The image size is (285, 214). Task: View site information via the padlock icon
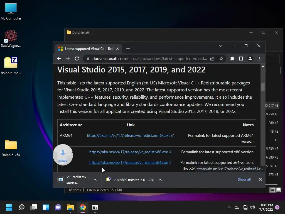pos(88,59)
